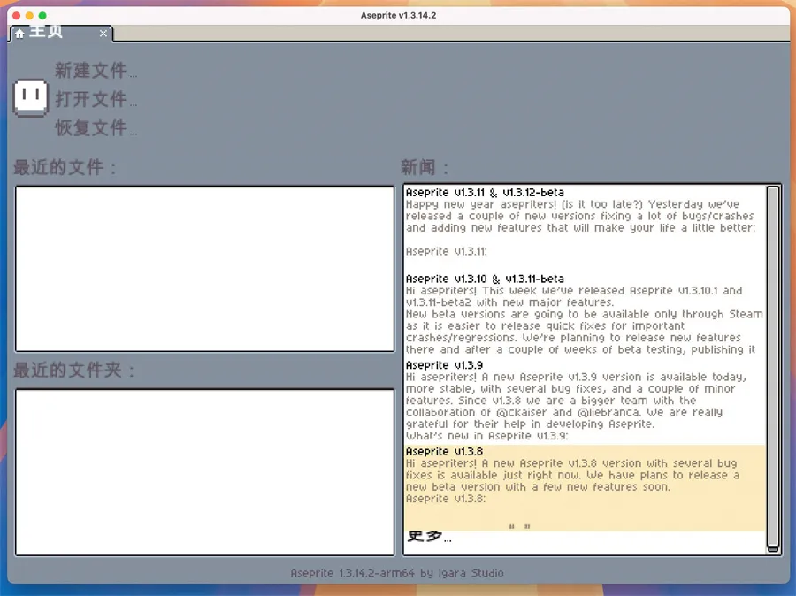The height and width of the screenshot is (596, 796).
Task: Click the home icon in the 主页 tab
Action: [19, 34]
